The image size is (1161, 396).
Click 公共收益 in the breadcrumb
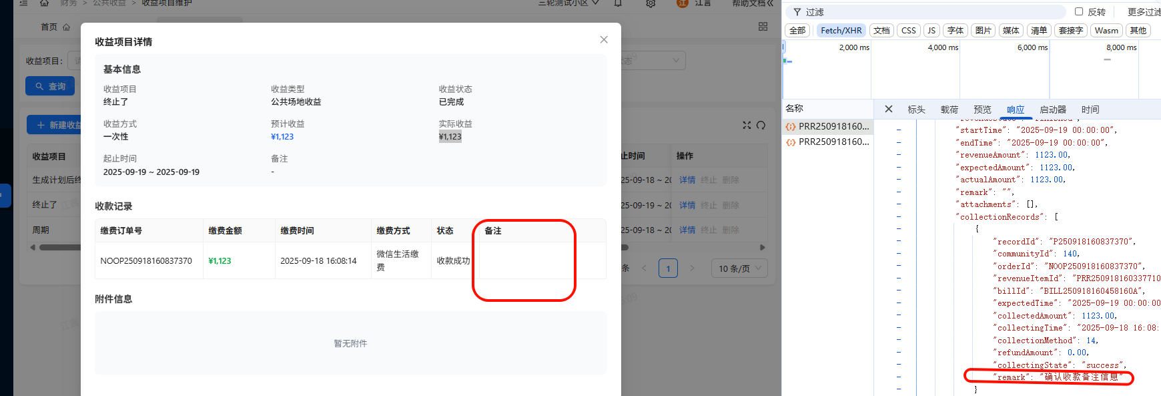109,3
